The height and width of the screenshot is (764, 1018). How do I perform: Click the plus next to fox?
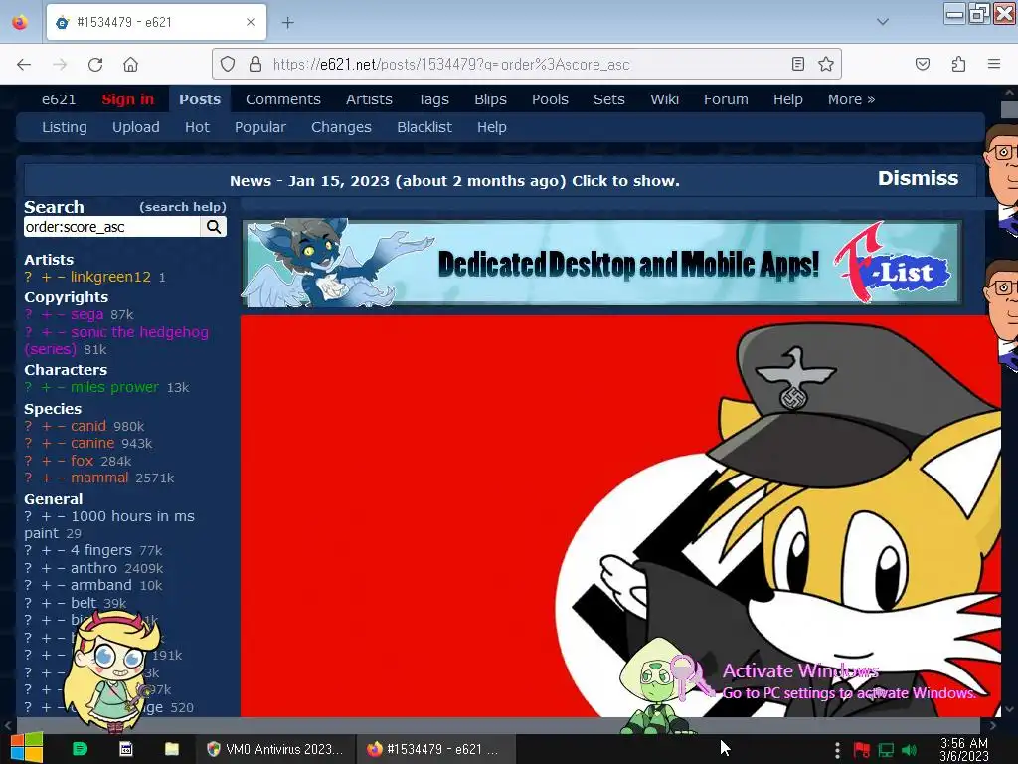[46, 461]
